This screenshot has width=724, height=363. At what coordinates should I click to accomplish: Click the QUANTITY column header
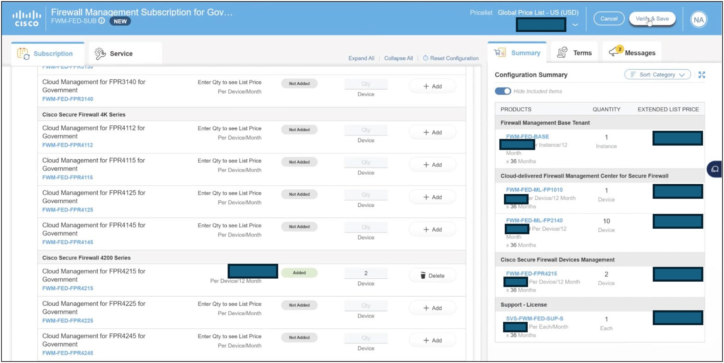pyautogui.click(x=607, y=110)
